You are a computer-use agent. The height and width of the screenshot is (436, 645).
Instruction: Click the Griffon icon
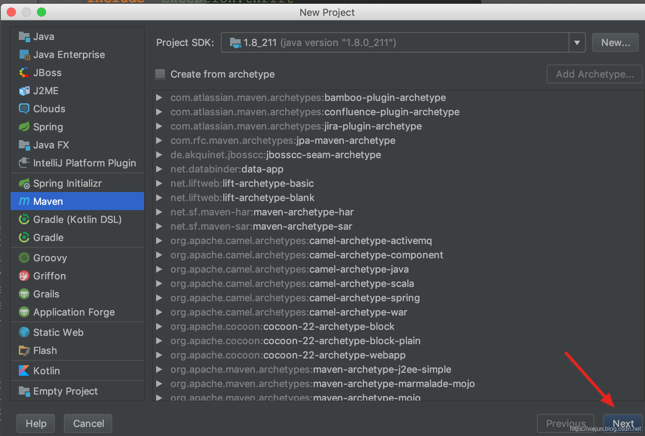[x=24, y=276]
